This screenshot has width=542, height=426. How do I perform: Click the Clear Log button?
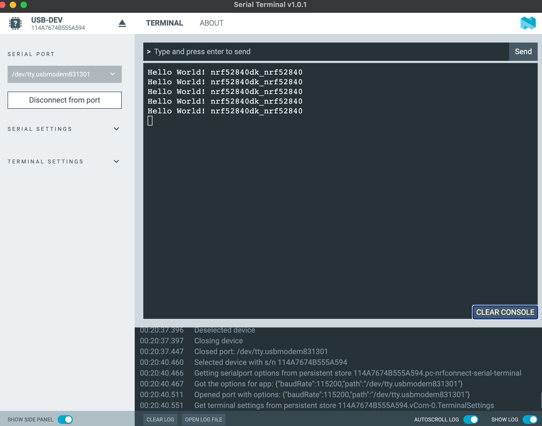160,419
